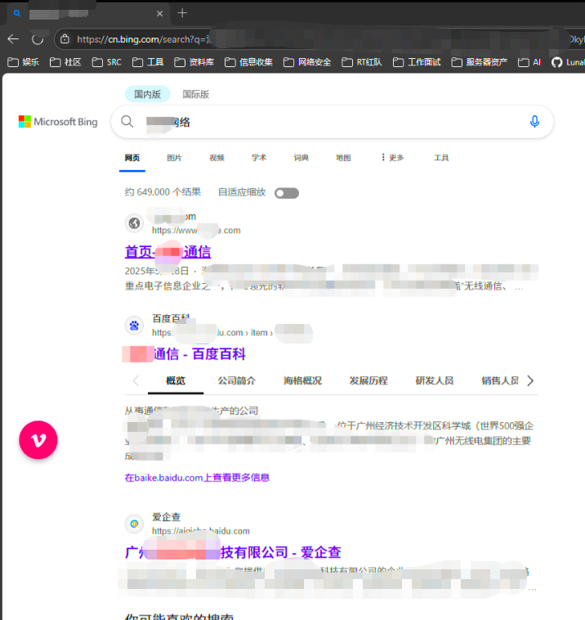Image resolution: width=585 pixels, height=620 pixels.
Task: Switch to 国际版 search
Action: coord(195,94)
